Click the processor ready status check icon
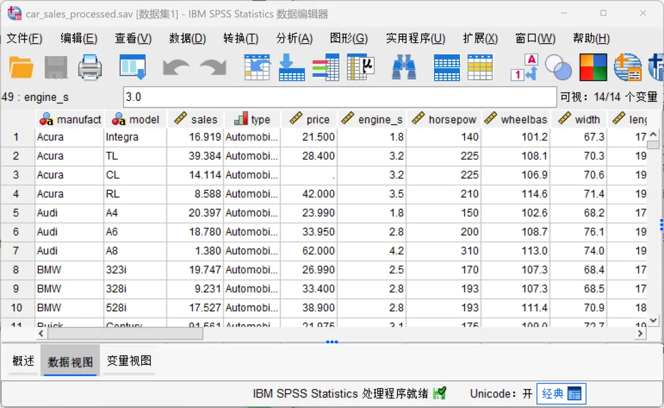664x408 pixels. point(440,393)
